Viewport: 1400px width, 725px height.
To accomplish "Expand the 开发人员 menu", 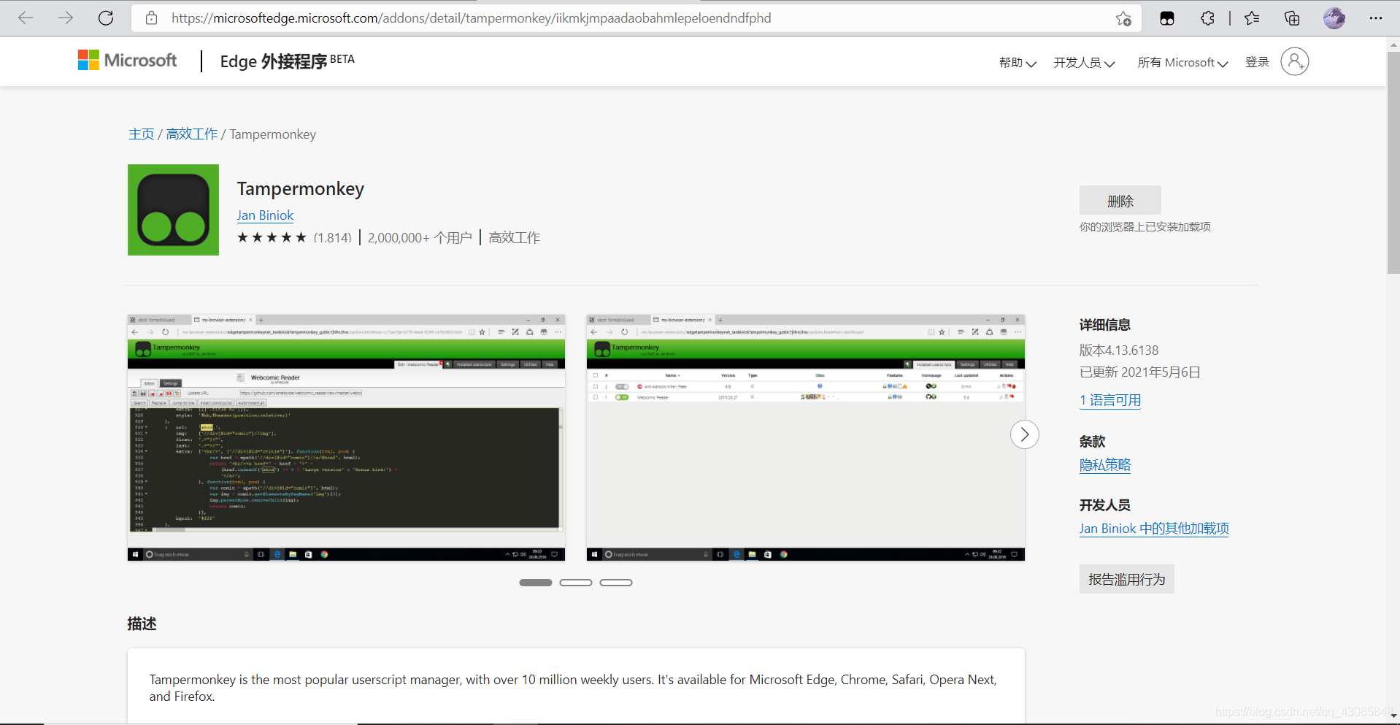I will click(1084, 63).
